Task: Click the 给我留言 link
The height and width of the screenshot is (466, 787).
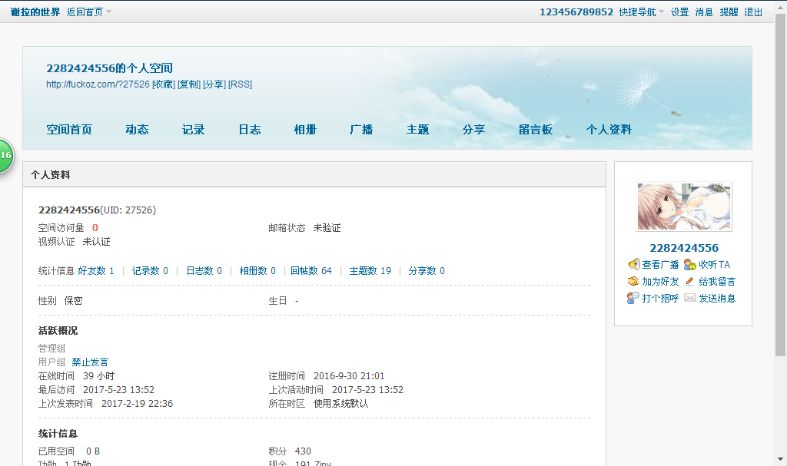Action: point(717,282)
